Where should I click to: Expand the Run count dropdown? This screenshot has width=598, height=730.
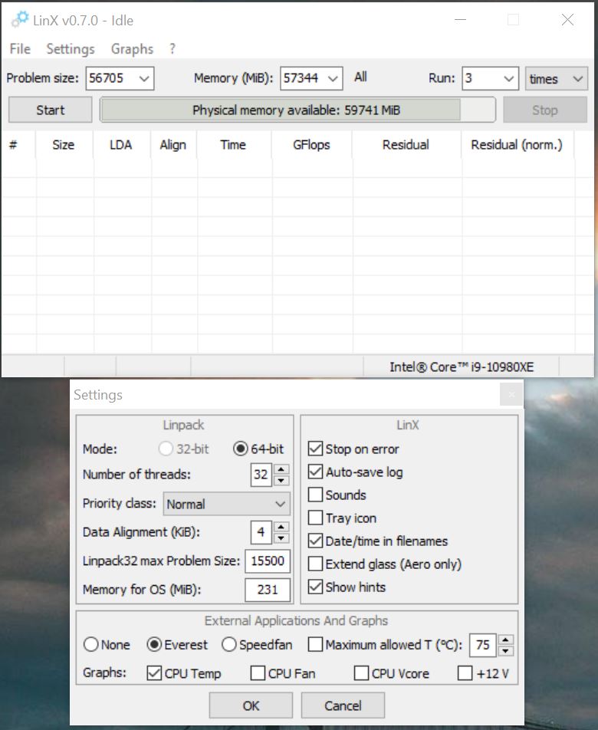click(508, 79)
